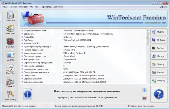Open the Uninstaller tool

(10, 17)
